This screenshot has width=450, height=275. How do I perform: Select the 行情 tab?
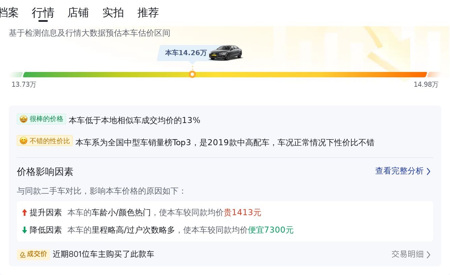43,13
